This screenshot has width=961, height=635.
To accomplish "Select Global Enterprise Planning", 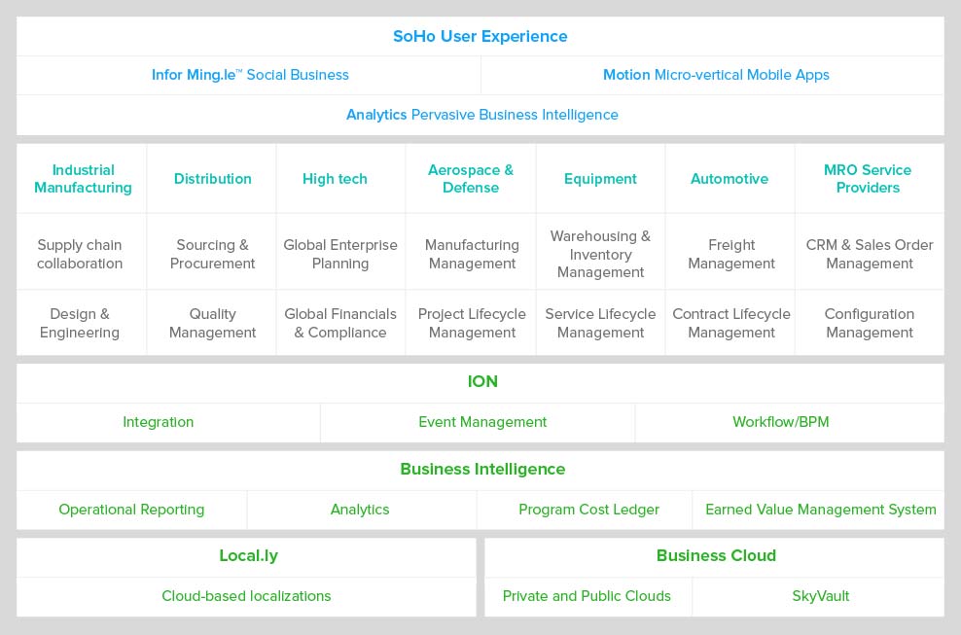I will click(340, 254).
